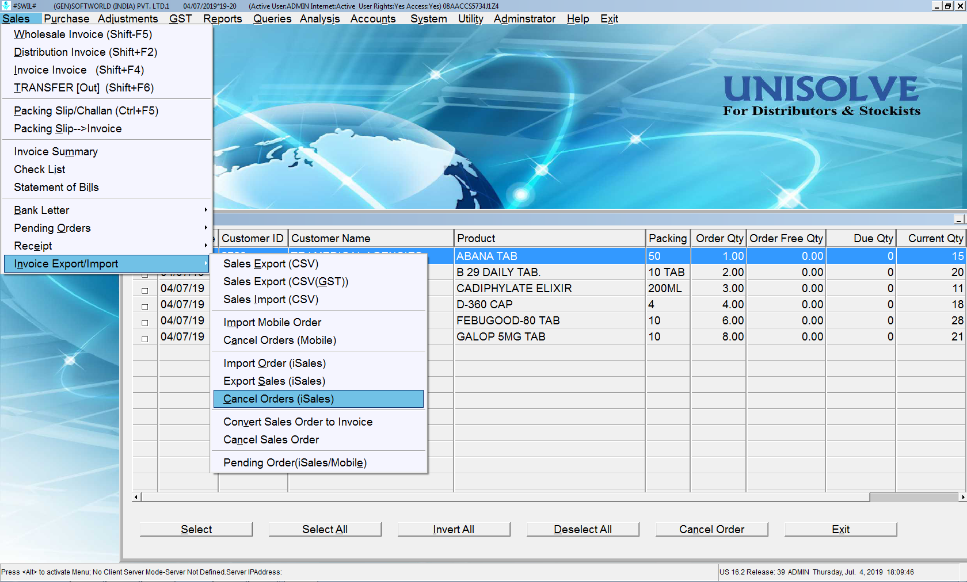Viewport: 967px width, 582px height.
Task: Tick the checkbox for the D-360 CAP order row
Action: click(145, 307)
